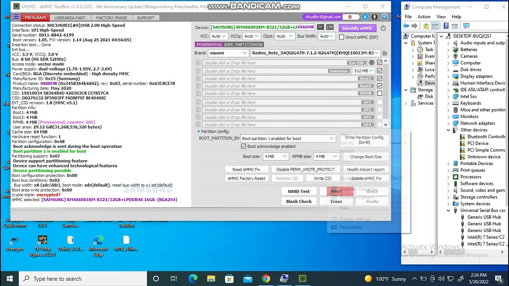Screen dimensions: 509x286
Task: Open the hamburger menu in eMMC ToolBox
Action: (x=16, y=17)
